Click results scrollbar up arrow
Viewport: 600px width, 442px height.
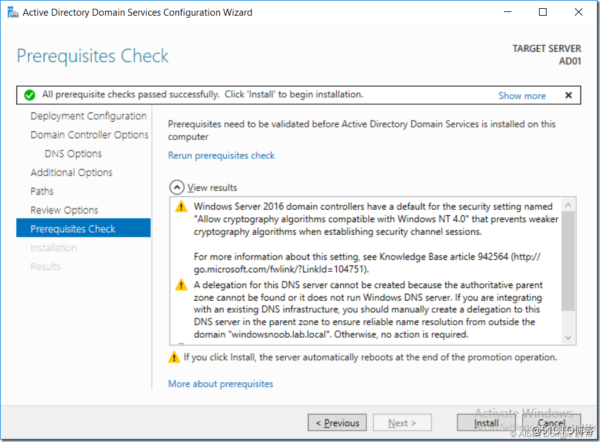pyautogui.click(x=568, y=205)
